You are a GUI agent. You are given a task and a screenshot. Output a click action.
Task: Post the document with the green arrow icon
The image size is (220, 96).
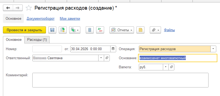pyautogui.click(x=63, y=30)
